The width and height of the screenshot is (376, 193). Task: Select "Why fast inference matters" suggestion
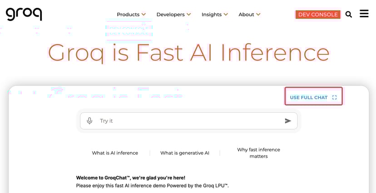[258, 153]
